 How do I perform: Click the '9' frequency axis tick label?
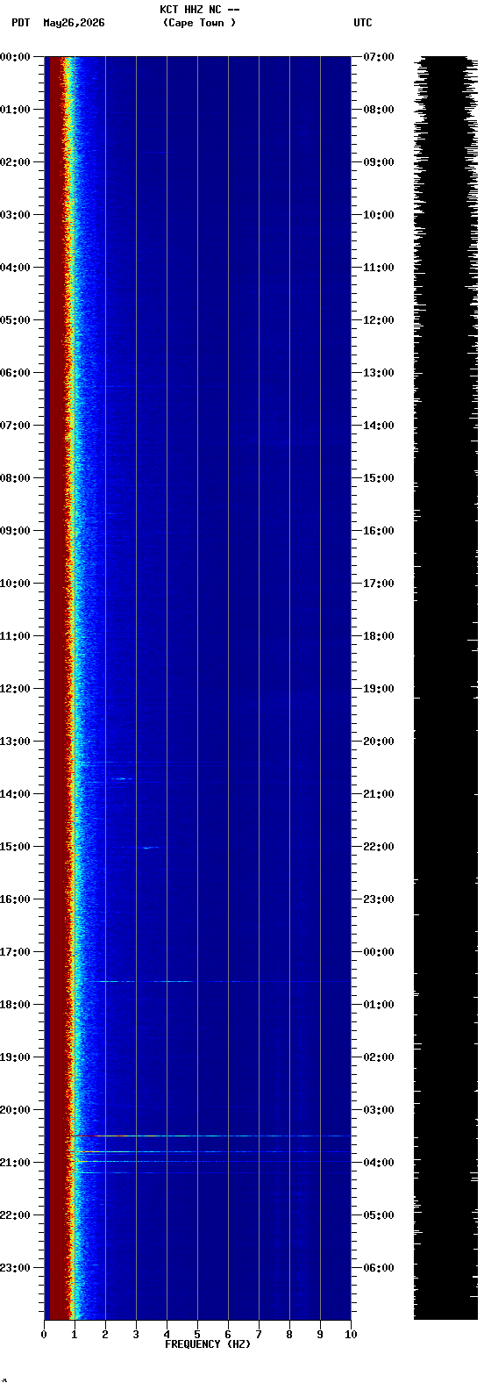[320, 1335]
